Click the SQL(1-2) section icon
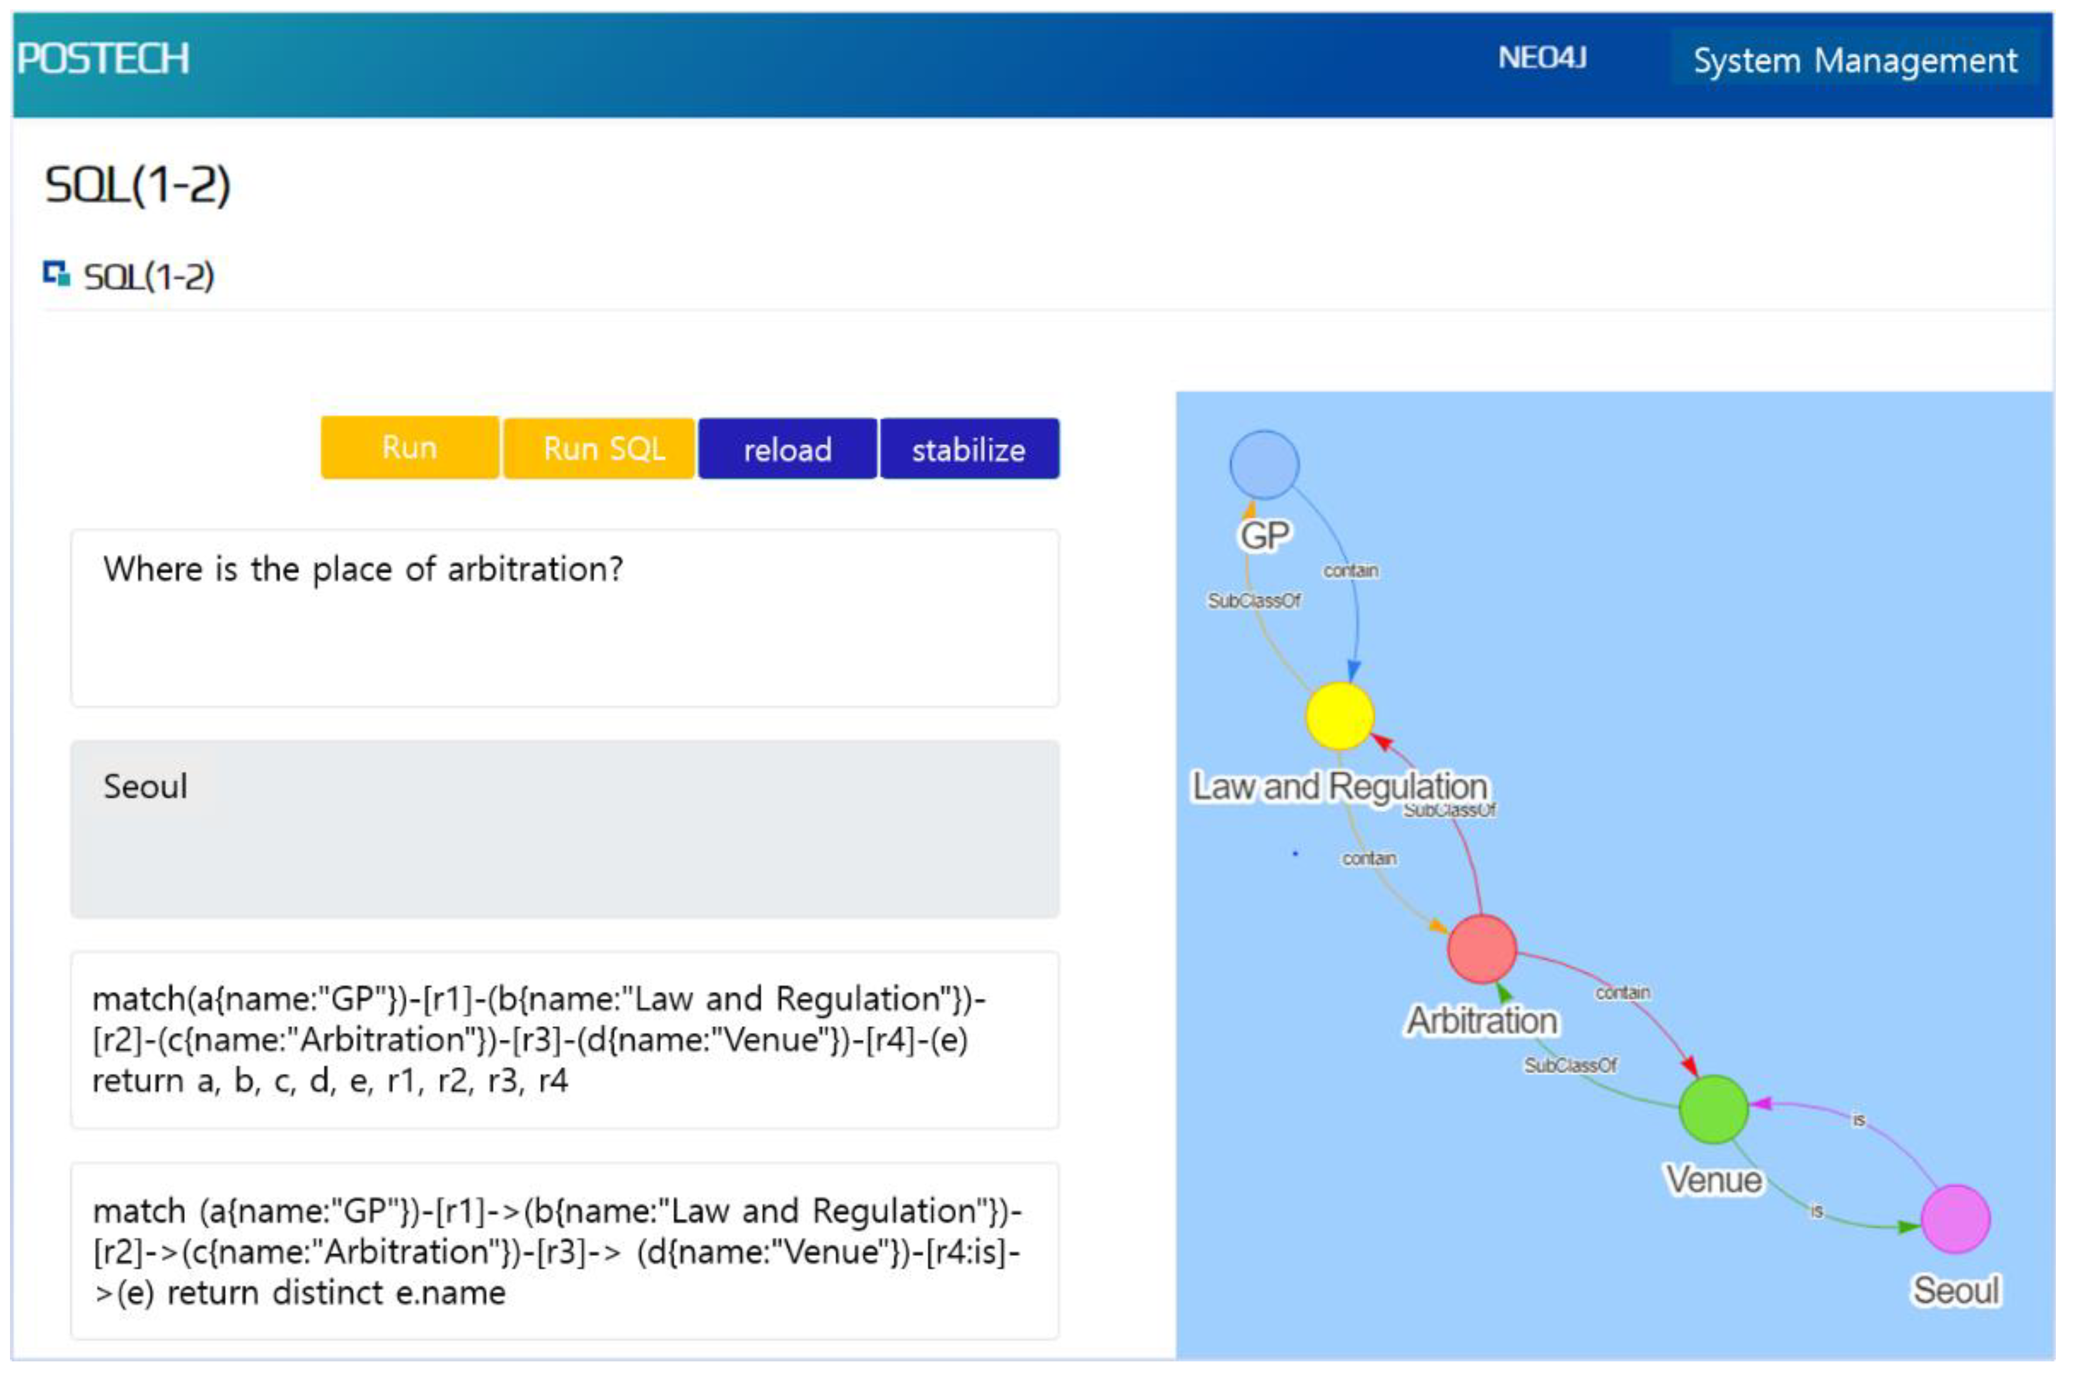 click(56, 274)
